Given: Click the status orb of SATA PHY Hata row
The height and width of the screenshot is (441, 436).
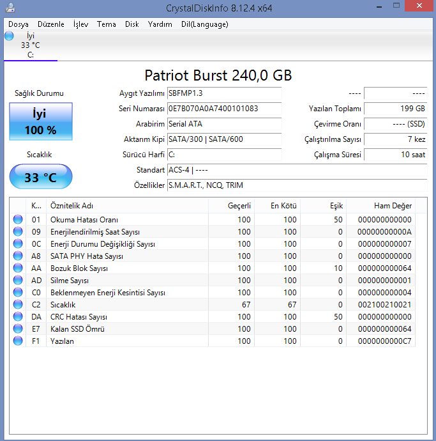Looking at the screenshot, I should tap(18, 256).
